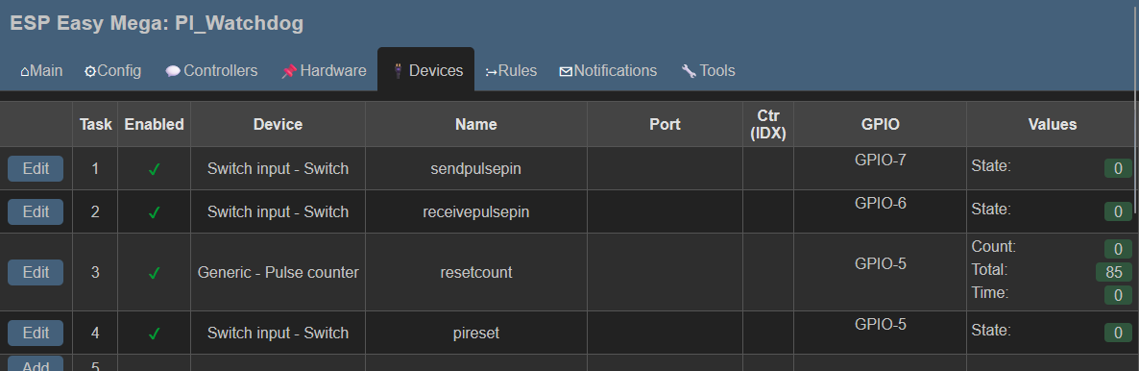1139x371 pixels.
Task: Click the vertical page scrollbar
Action: point(1136,110)
